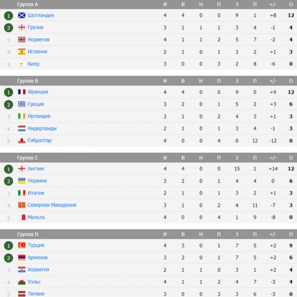Click the Greece flag icon
Viewport: 297px width, 297px height.
[22, 104]
